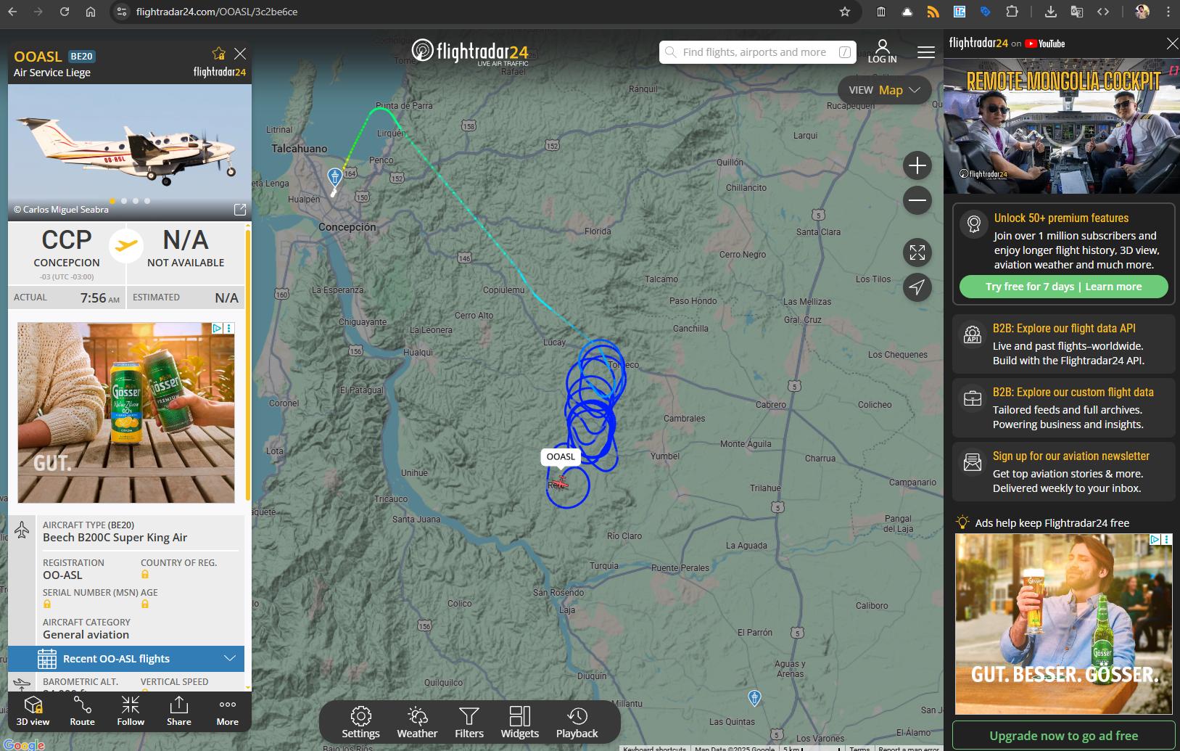Click the locked Country of Reg. field
Image resolution: width=1180 pixels, height=751 pixels.
[x=145, y=575]
